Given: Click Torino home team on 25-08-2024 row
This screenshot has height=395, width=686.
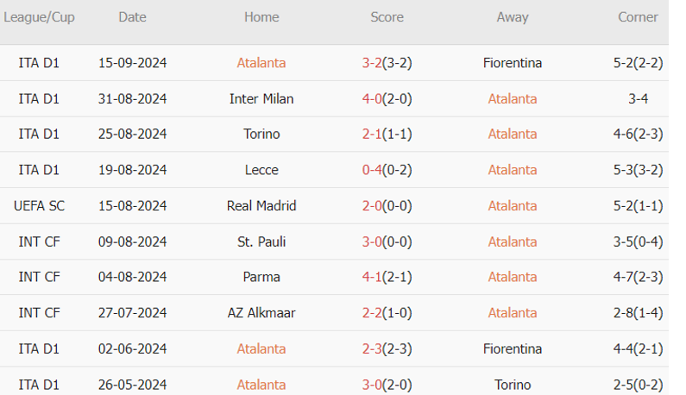Looking at the screenshot, I should (261, 134).
